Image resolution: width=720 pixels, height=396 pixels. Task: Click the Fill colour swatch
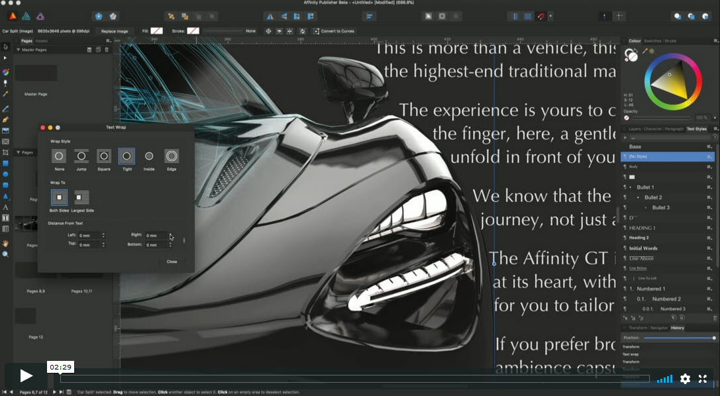coord(156,31)
